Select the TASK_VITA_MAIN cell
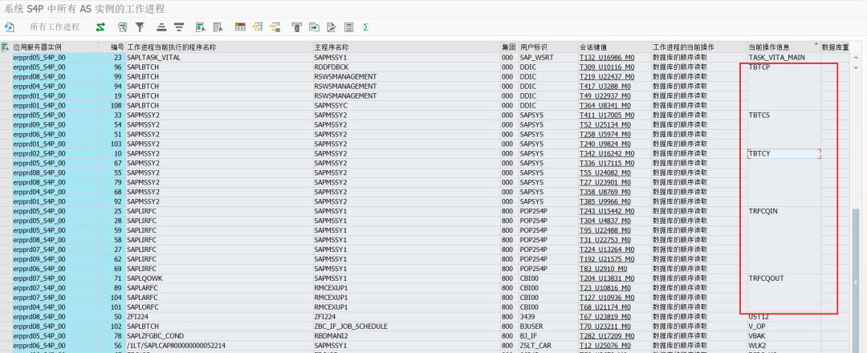The height and width of the screenshot is (353, 867). (x=784, y=58)
